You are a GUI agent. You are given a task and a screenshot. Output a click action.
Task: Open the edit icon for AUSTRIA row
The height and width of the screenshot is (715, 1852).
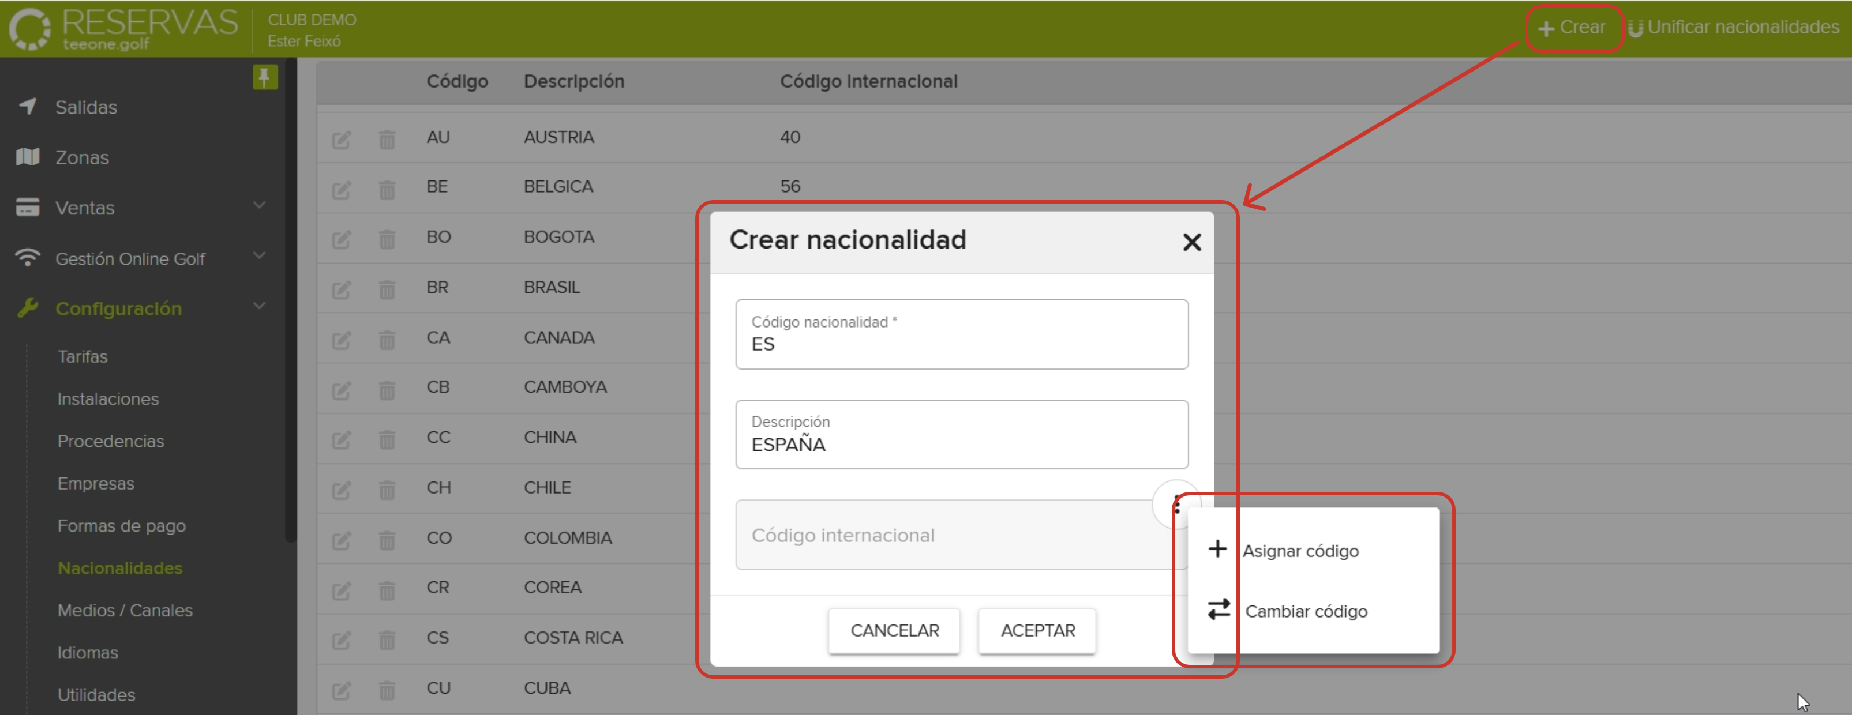pyautogui.click(x=343, y=140)
